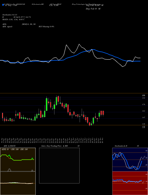This screenshot has height=195, width=148.
Task: Click the tallest green candlestick in October
Action: pyautogui.click(x=46, y=104)
